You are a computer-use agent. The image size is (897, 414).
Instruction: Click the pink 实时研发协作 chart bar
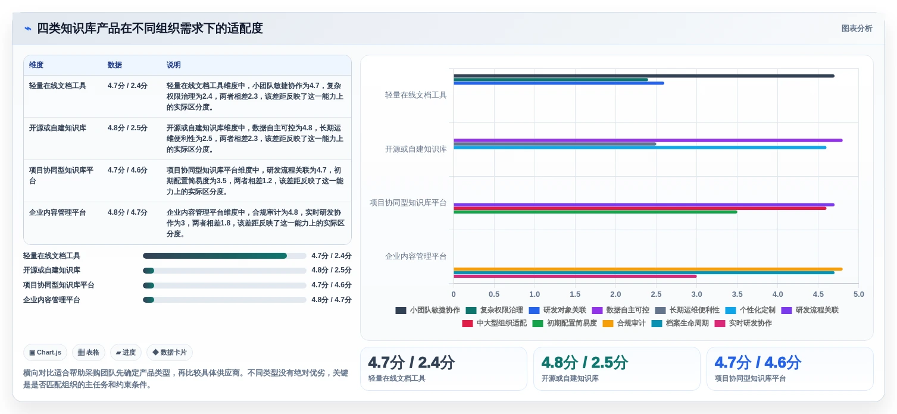pyautogui.click(x=575, y=276)
